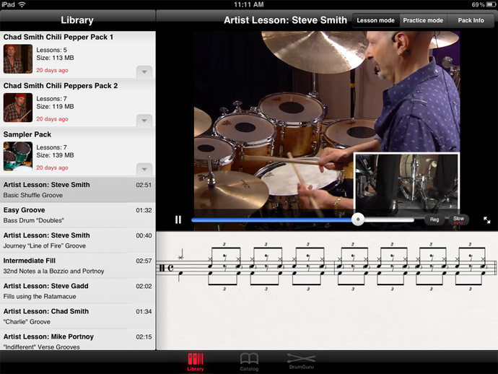Click the video progress slider handle
Screen dimensions: 498x374
coord(358,219)
